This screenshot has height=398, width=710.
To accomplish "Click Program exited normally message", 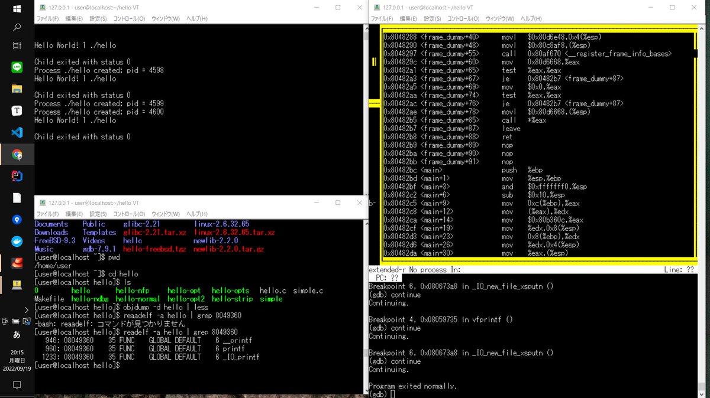I will pyautogui.click(x=413, y=386).
